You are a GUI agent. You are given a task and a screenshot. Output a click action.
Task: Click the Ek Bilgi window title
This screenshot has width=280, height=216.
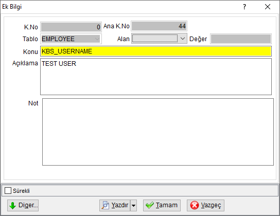12,7
